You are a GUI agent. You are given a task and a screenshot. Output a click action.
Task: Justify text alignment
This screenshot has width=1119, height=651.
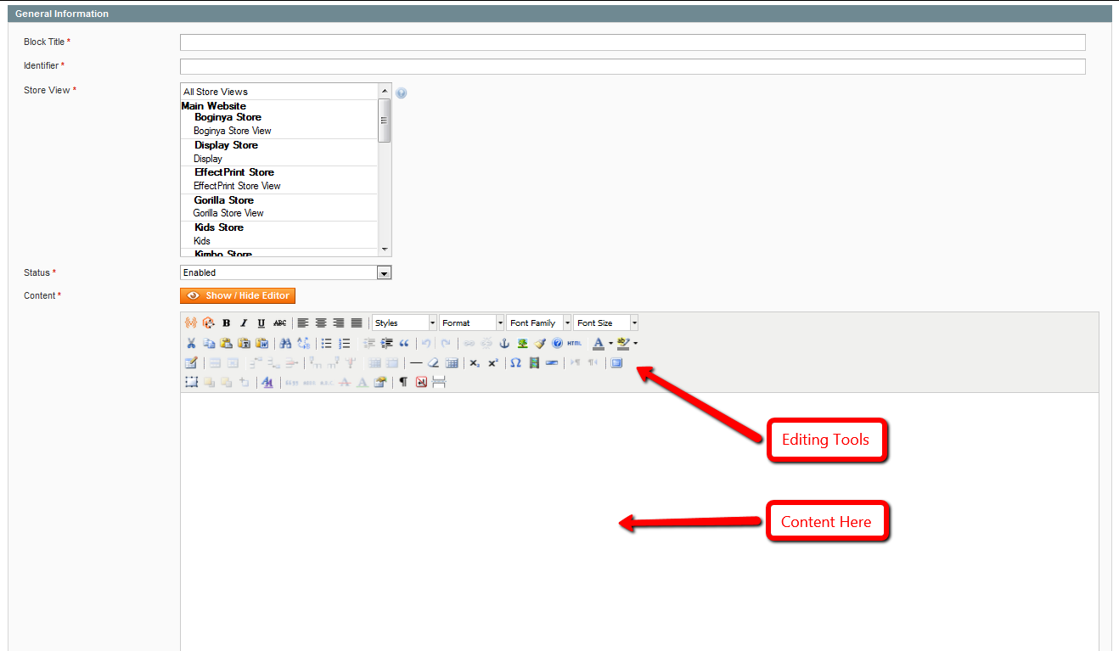coord(357,323)
